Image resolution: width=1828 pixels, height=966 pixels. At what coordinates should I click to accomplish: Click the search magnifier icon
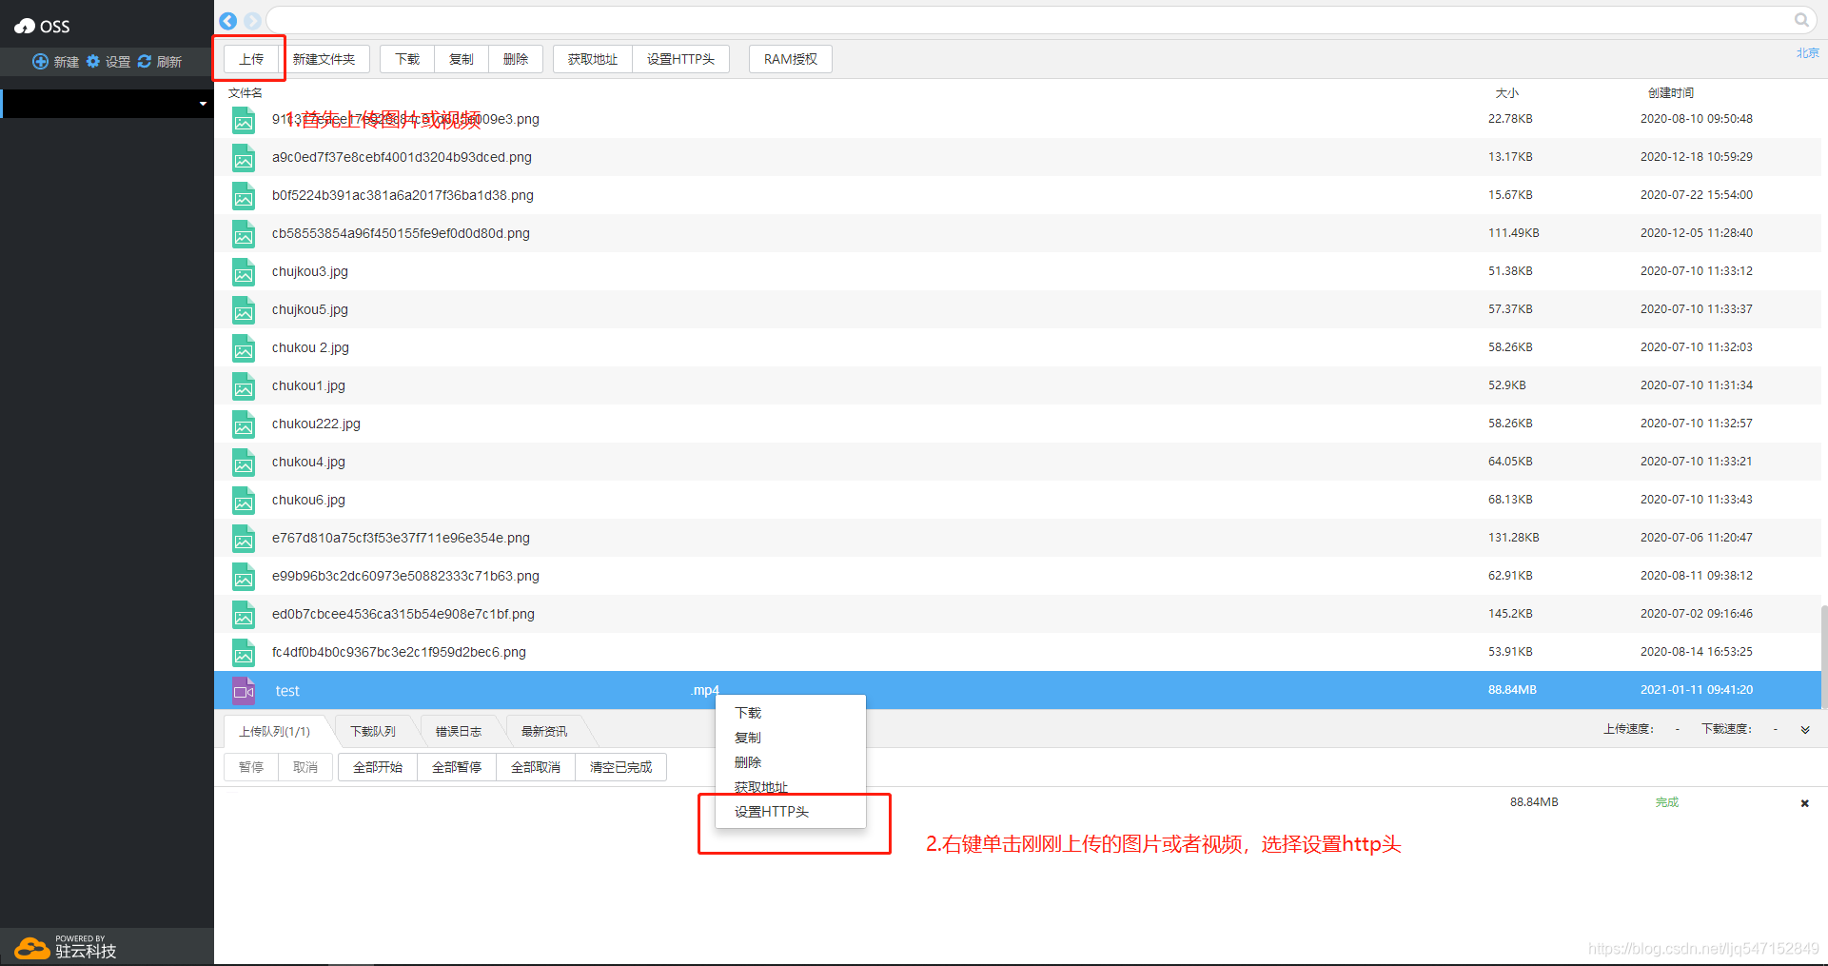pos(1801,20)
